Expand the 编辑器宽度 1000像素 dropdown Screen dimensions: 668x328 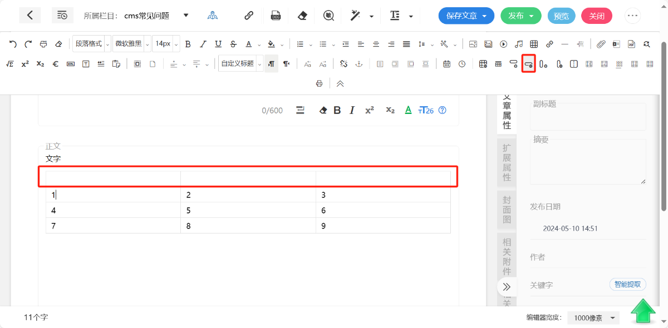596,318
